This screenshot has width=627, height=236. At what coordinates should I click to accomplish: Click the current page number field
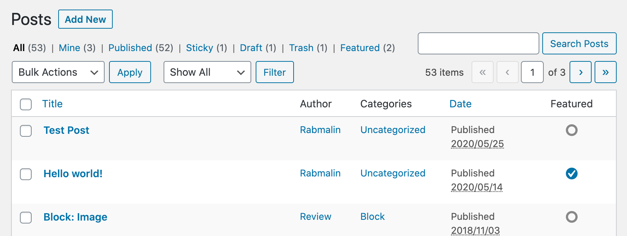click(x=532, y=72)
